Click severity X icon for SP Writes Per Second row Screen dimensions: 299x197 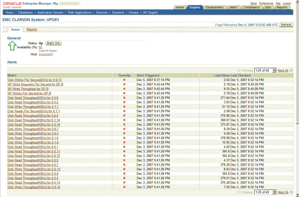tap(124, 93)
